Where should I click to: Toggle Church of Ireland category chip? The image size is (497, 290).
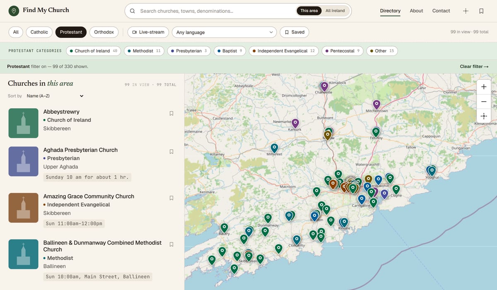[93, 51]
